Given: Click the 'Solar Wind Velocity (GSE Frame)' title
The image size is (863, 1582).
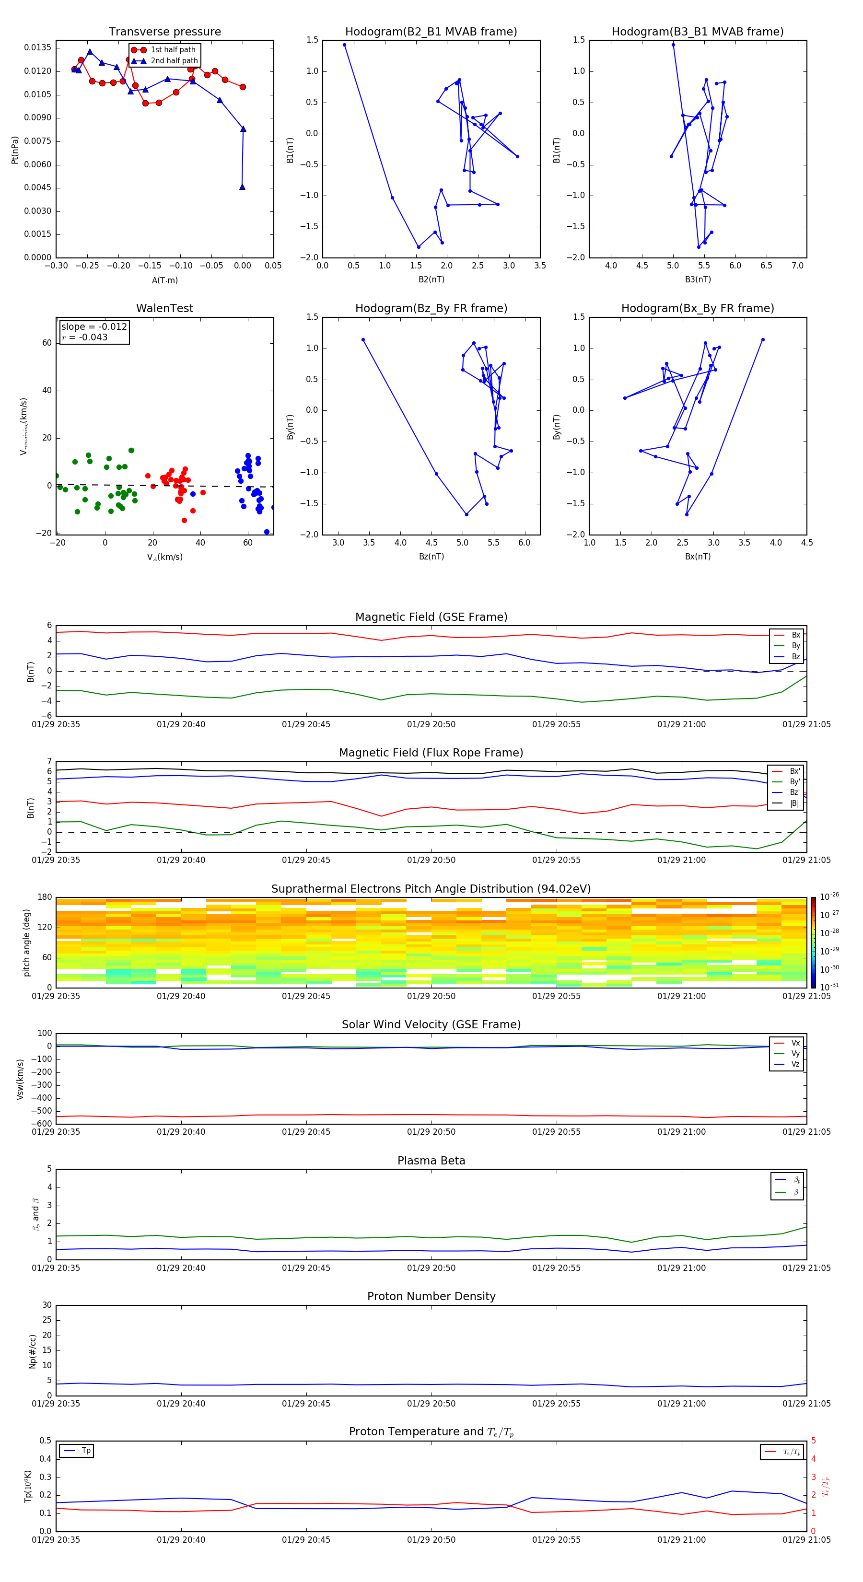Looking at the screenshot, I should click(x=431, y=1024).
